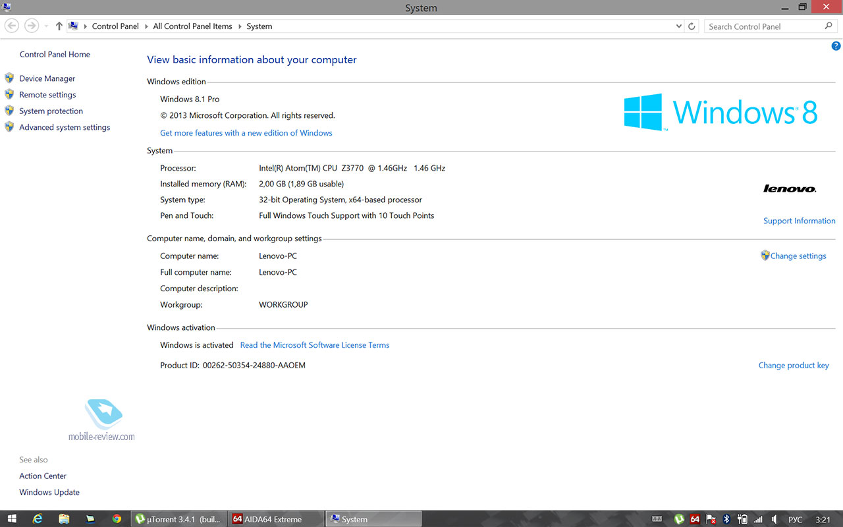This screenshot has width=843, height=527.
Task: Click the shield icon beside Advanced system settings
Action: coord(9,126)
